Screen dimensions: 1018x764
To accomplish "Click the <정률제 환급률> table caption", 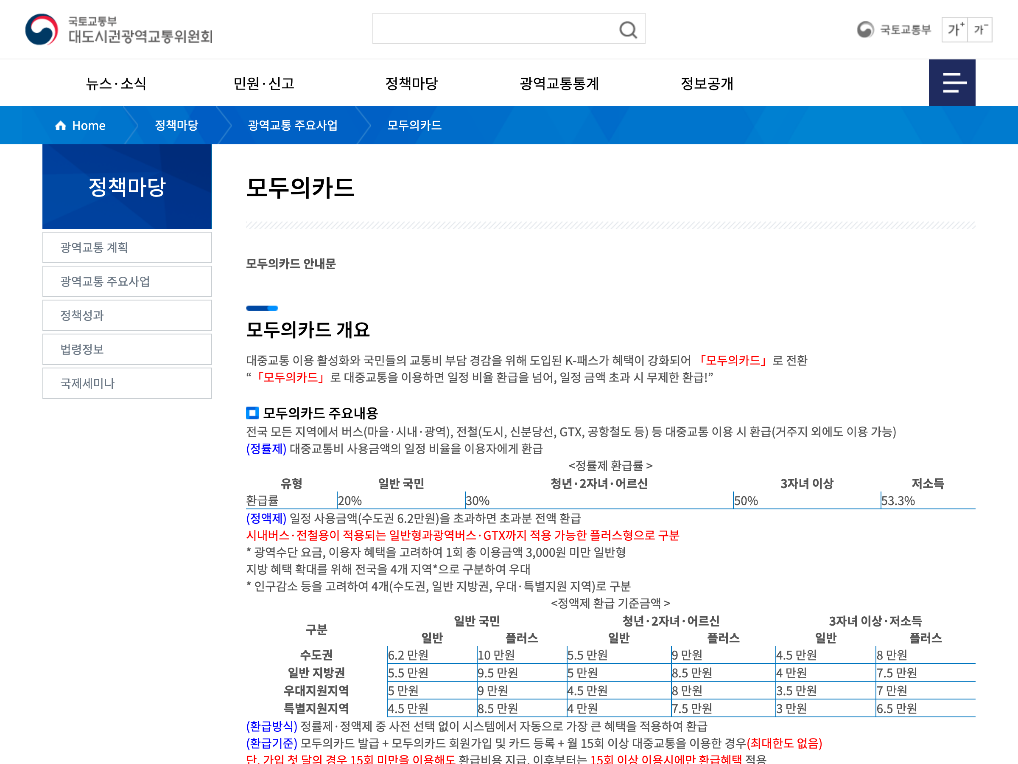I will 610,466.
